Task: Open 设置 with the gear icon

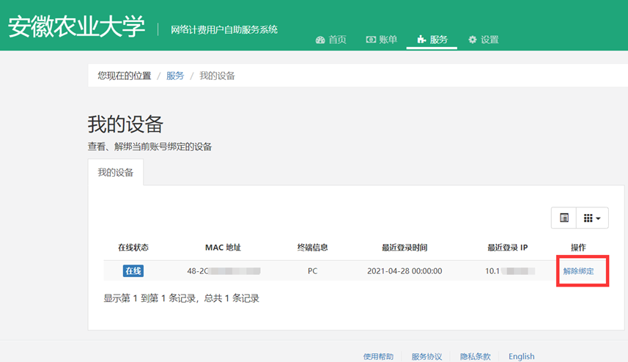Action: (483, 40)
